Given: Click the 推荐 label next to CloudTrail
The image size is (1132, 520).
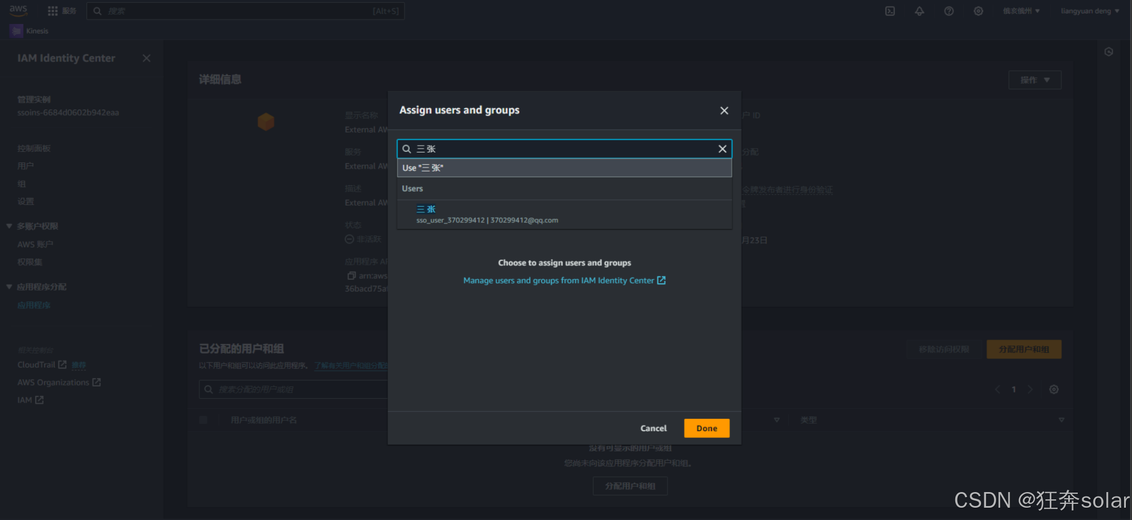Looking at the screenshot, I should point(79,365).
